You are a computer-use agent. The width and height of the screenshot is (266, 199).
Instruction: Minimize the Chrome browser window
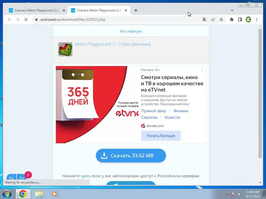click(241, 5)
